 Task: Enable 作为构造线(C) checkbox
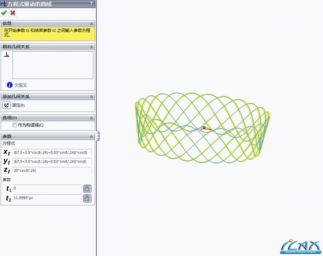point(15,125)
